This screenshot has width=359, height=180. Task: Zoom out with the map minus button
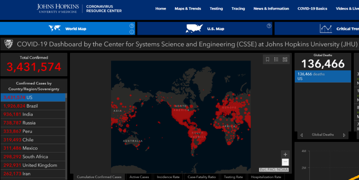tap(285, 162)
